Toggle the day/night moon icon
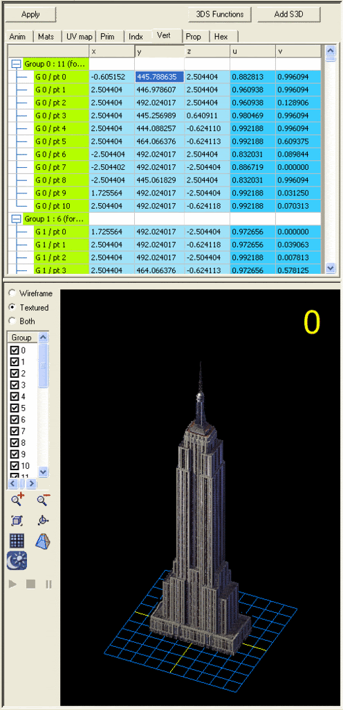The height and width of the screenshot is (710, 343). coord(17,560)
